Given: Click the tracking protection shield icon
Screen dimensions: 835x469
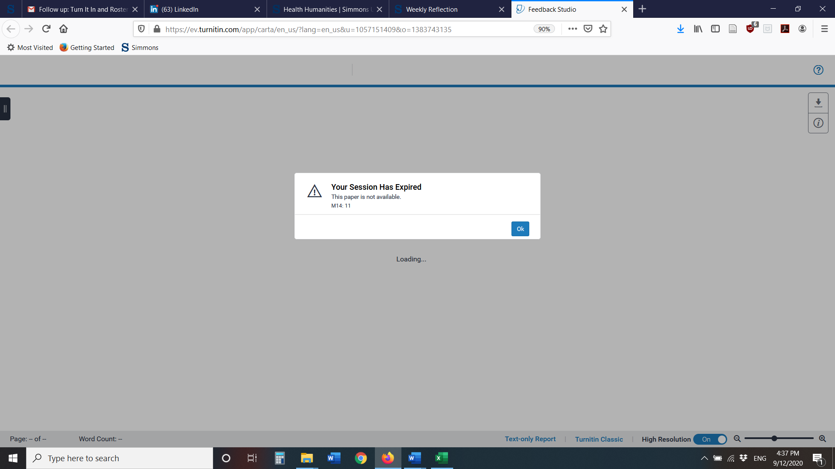Looking at the screenshot, I should tap(141, 29).
